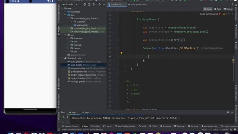Image resolution: width=238 pixels, height=134 pixels.
Task: Expand the ui.theme package
Action: click(x=71, y=22)
